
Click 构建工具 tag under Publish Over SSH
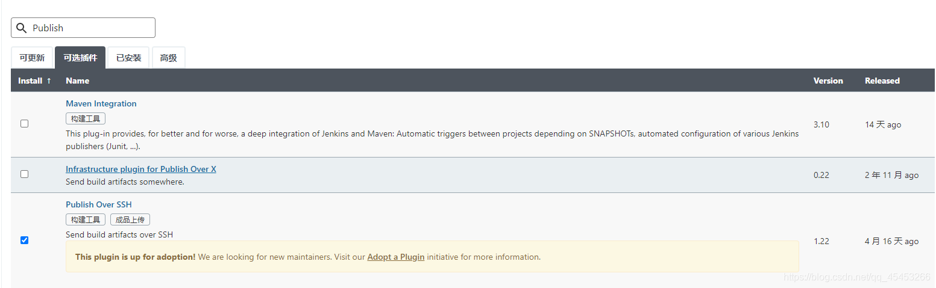click(x=86, y=219)
